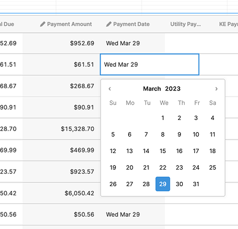
Task: Click the pencil icon beside Payment Amount
Action: tap(42, 24)
